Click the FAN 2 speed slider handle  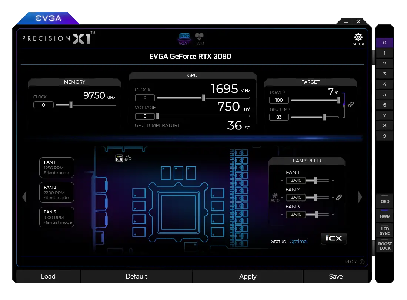click(316, 198)
